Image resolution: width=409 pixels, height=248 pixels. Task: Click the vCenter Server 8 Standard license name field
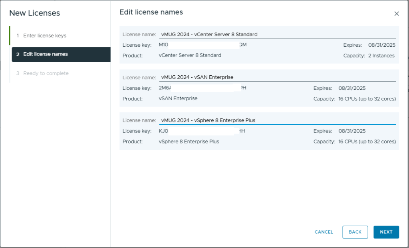click(x=277, y=34)
